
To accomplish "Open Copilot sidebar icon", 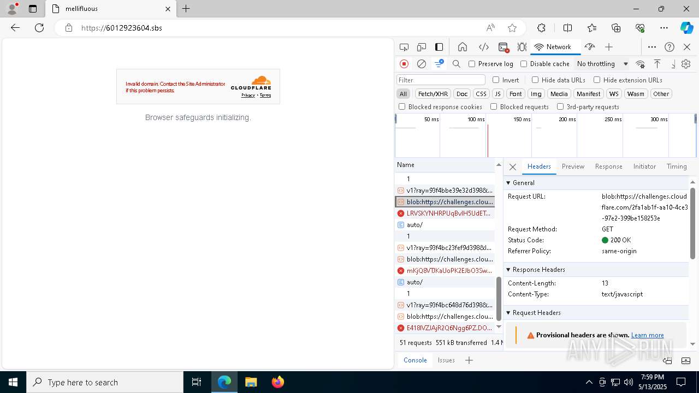I will [x=686, y=28].
